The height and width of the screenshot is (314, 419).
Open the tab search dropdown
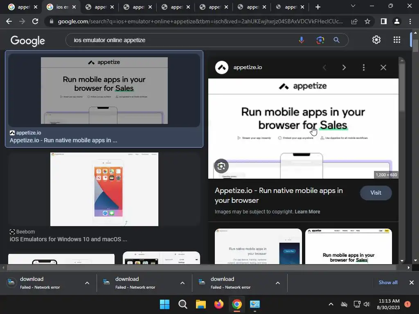tap(353, 6)
